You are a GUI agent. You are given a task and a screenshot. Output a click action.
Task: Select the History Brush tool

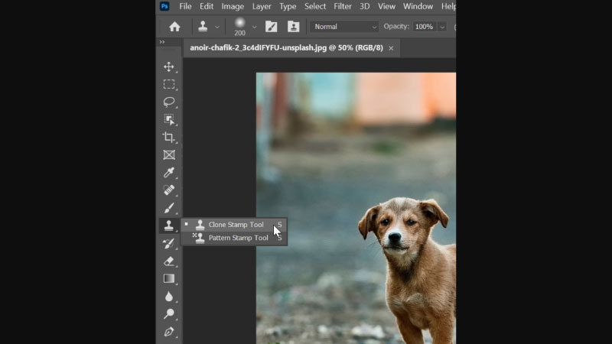(169, 243)
